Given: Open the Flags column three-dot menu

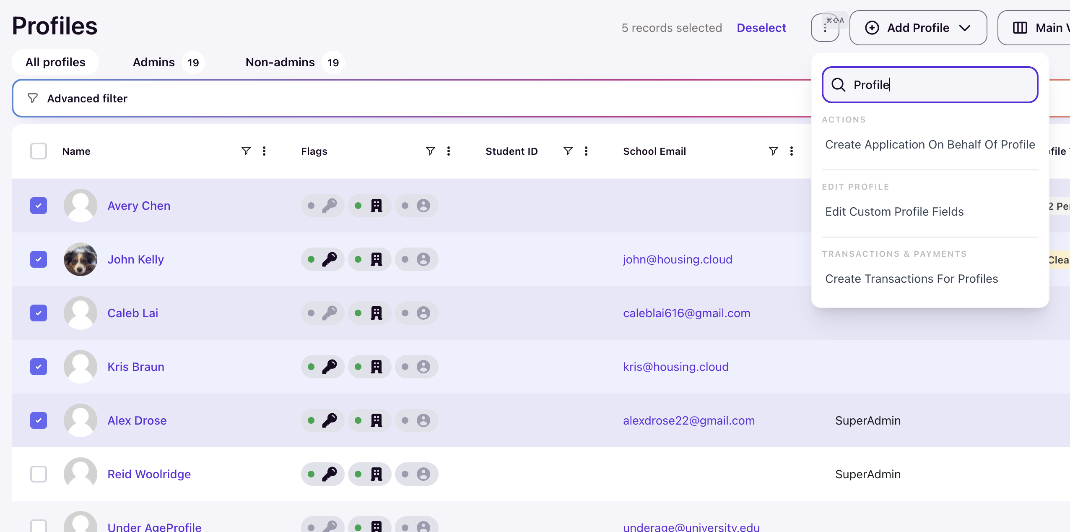Looking at the screenshot, I should click(x=449, y=151).
